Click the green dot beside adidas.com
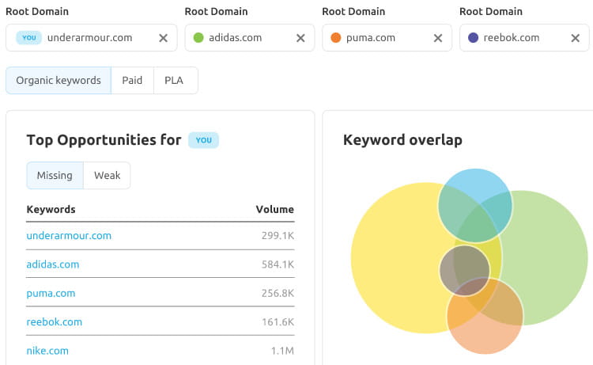This screenshot has height=365, width=593. [x=198, y=37]
